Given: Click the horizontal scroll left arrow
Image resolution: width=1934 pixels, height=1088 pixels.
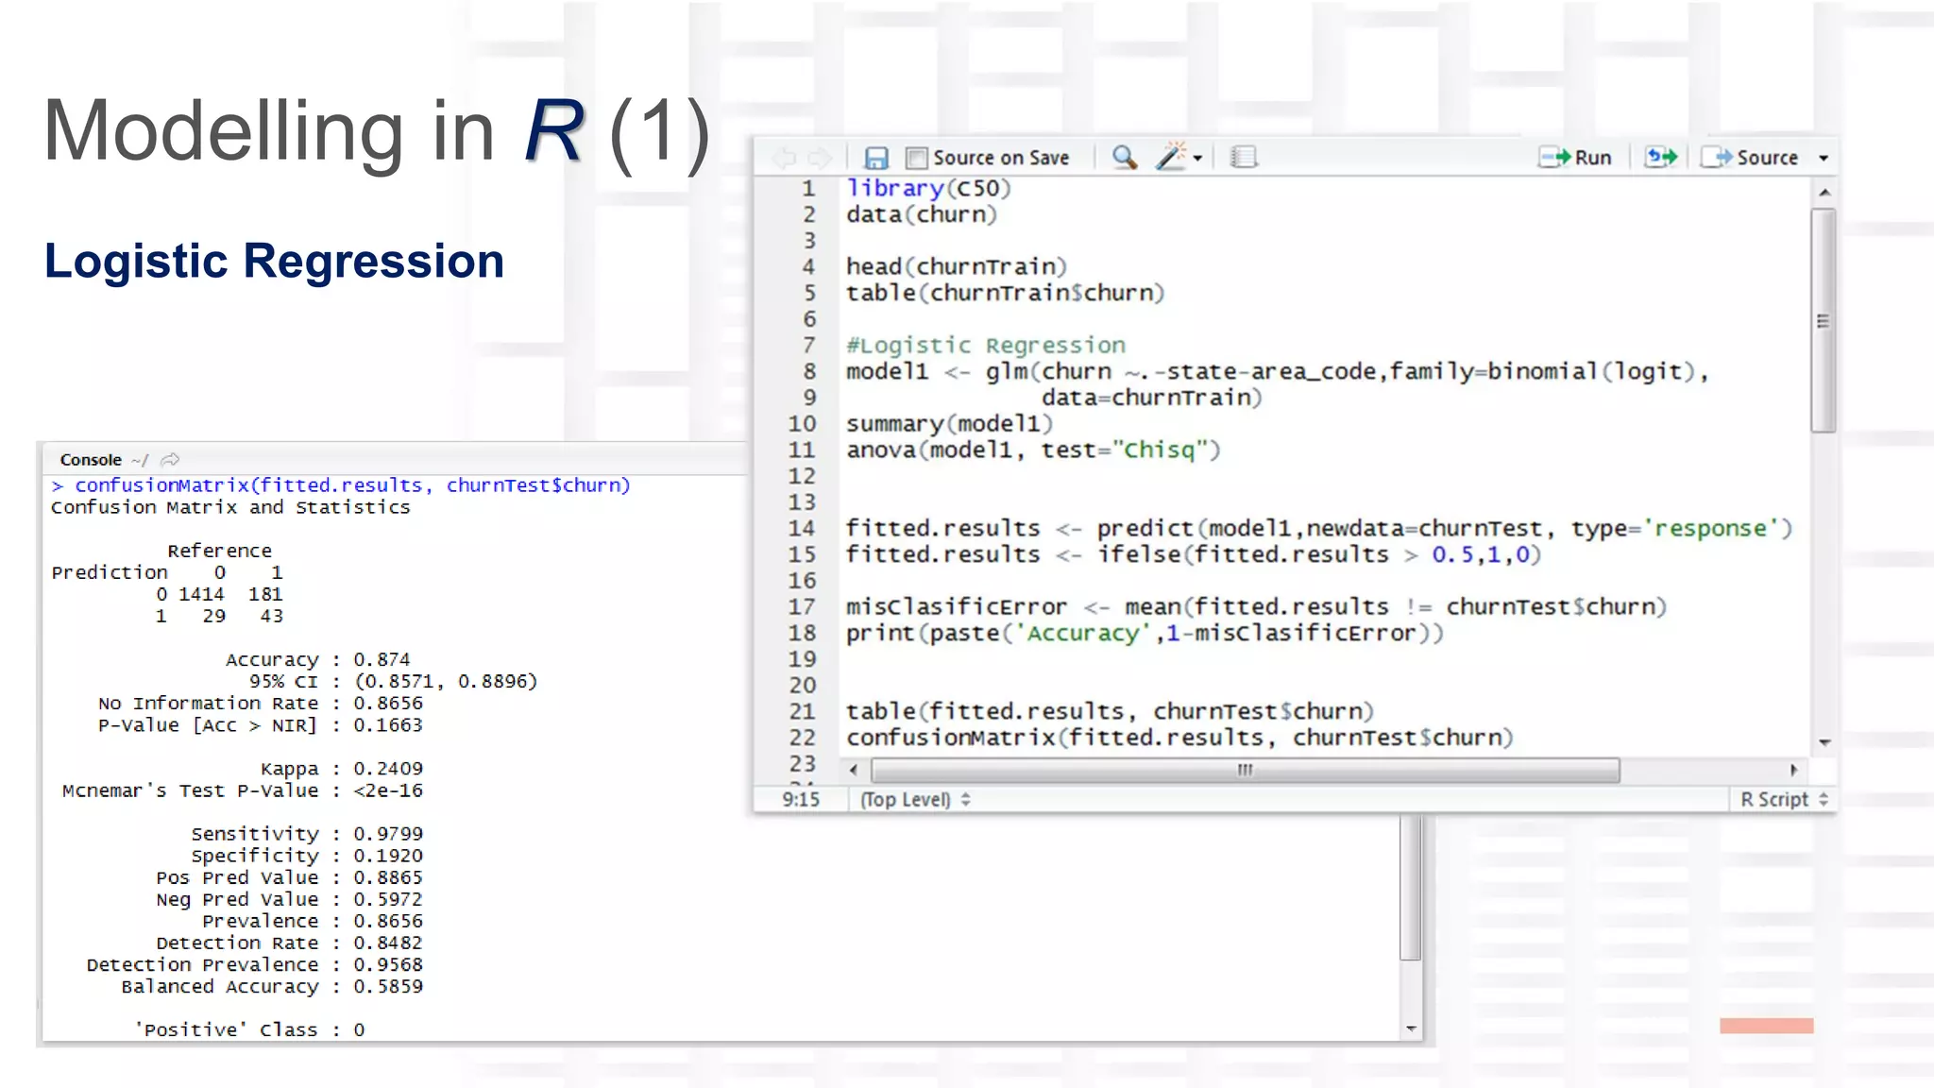Looking at the screenshot, I should [x=854, y=770].
